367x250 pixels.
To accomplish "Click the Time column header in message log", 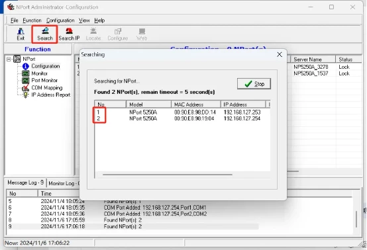I will coord(58,194).
